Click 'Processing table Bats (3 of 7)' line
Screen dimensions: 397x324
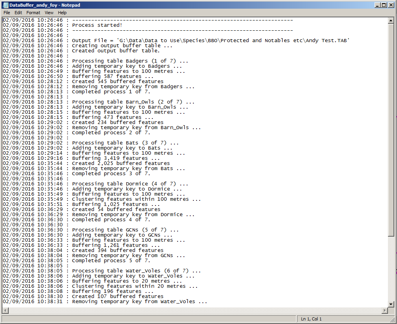125,143
